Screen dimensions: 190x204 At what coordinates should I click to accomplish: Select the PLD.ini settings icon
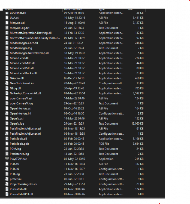(x=7, y=169)
